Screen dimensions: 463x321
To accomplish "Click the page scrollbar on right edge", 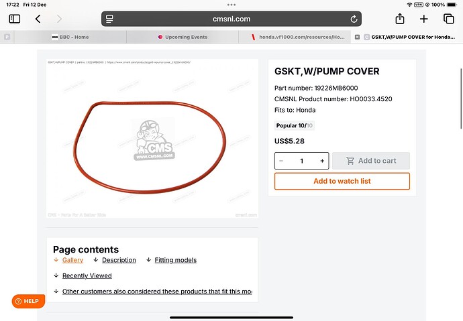I will tap(461, 99).
